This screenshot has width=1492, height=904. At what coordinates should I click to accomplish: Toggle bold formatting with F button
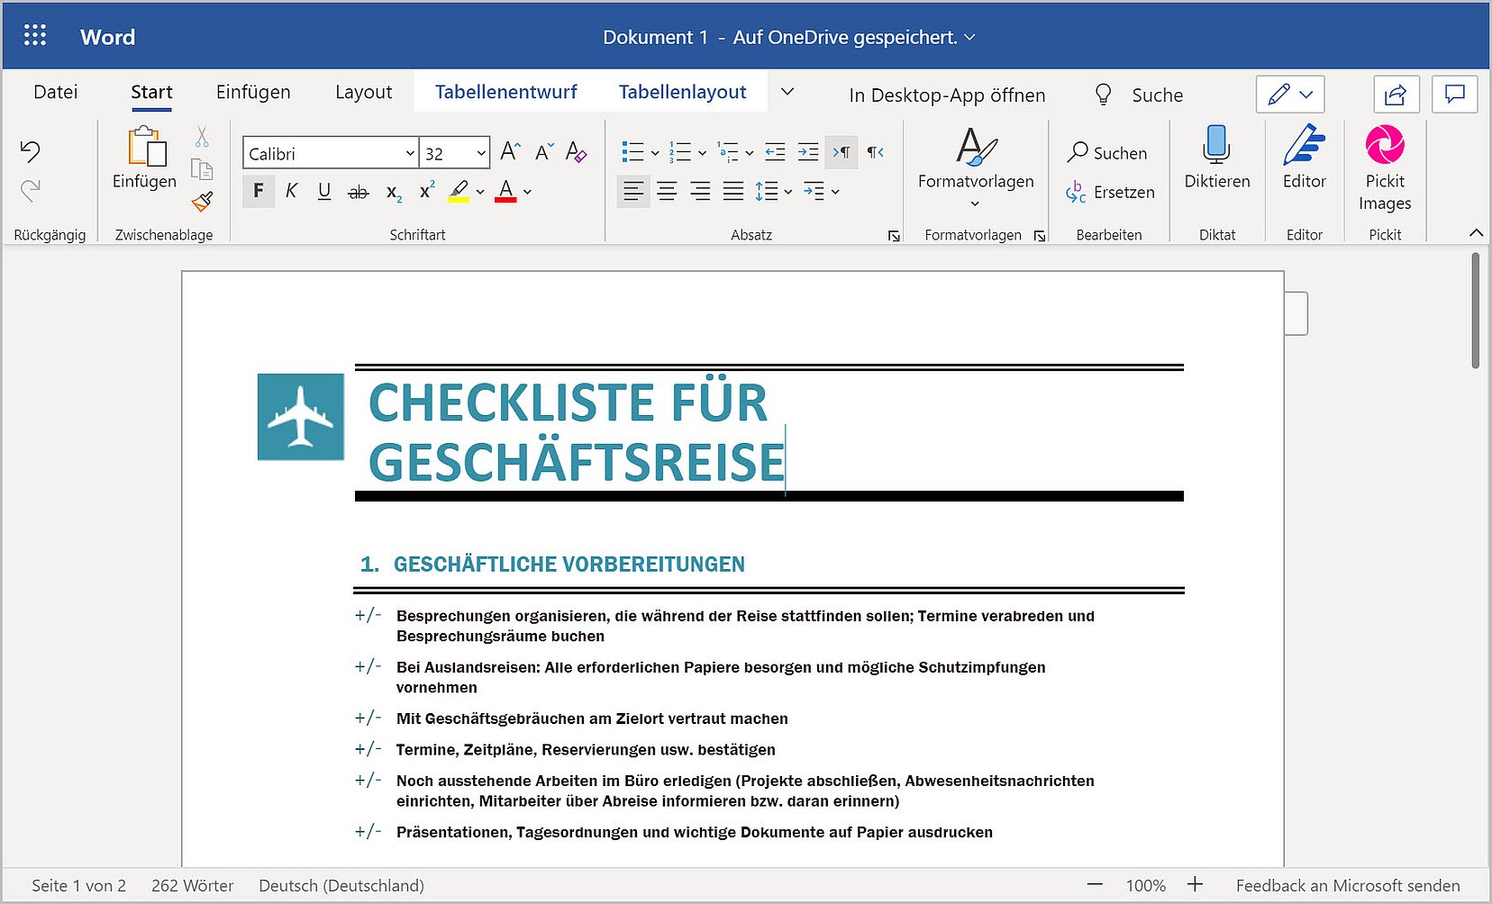coord(259,191)
